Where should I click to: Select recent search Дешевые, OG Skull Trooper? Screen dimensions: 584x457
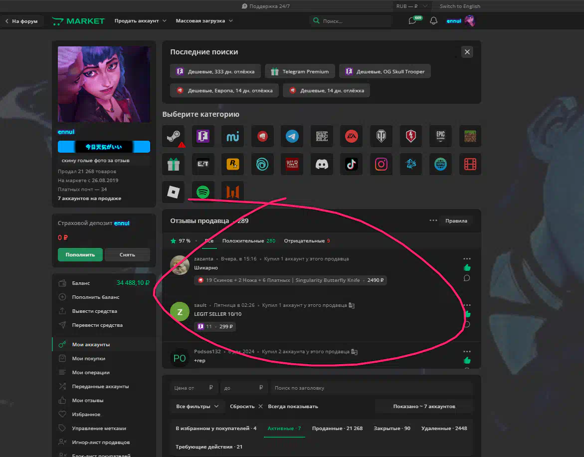coord(385,71)
